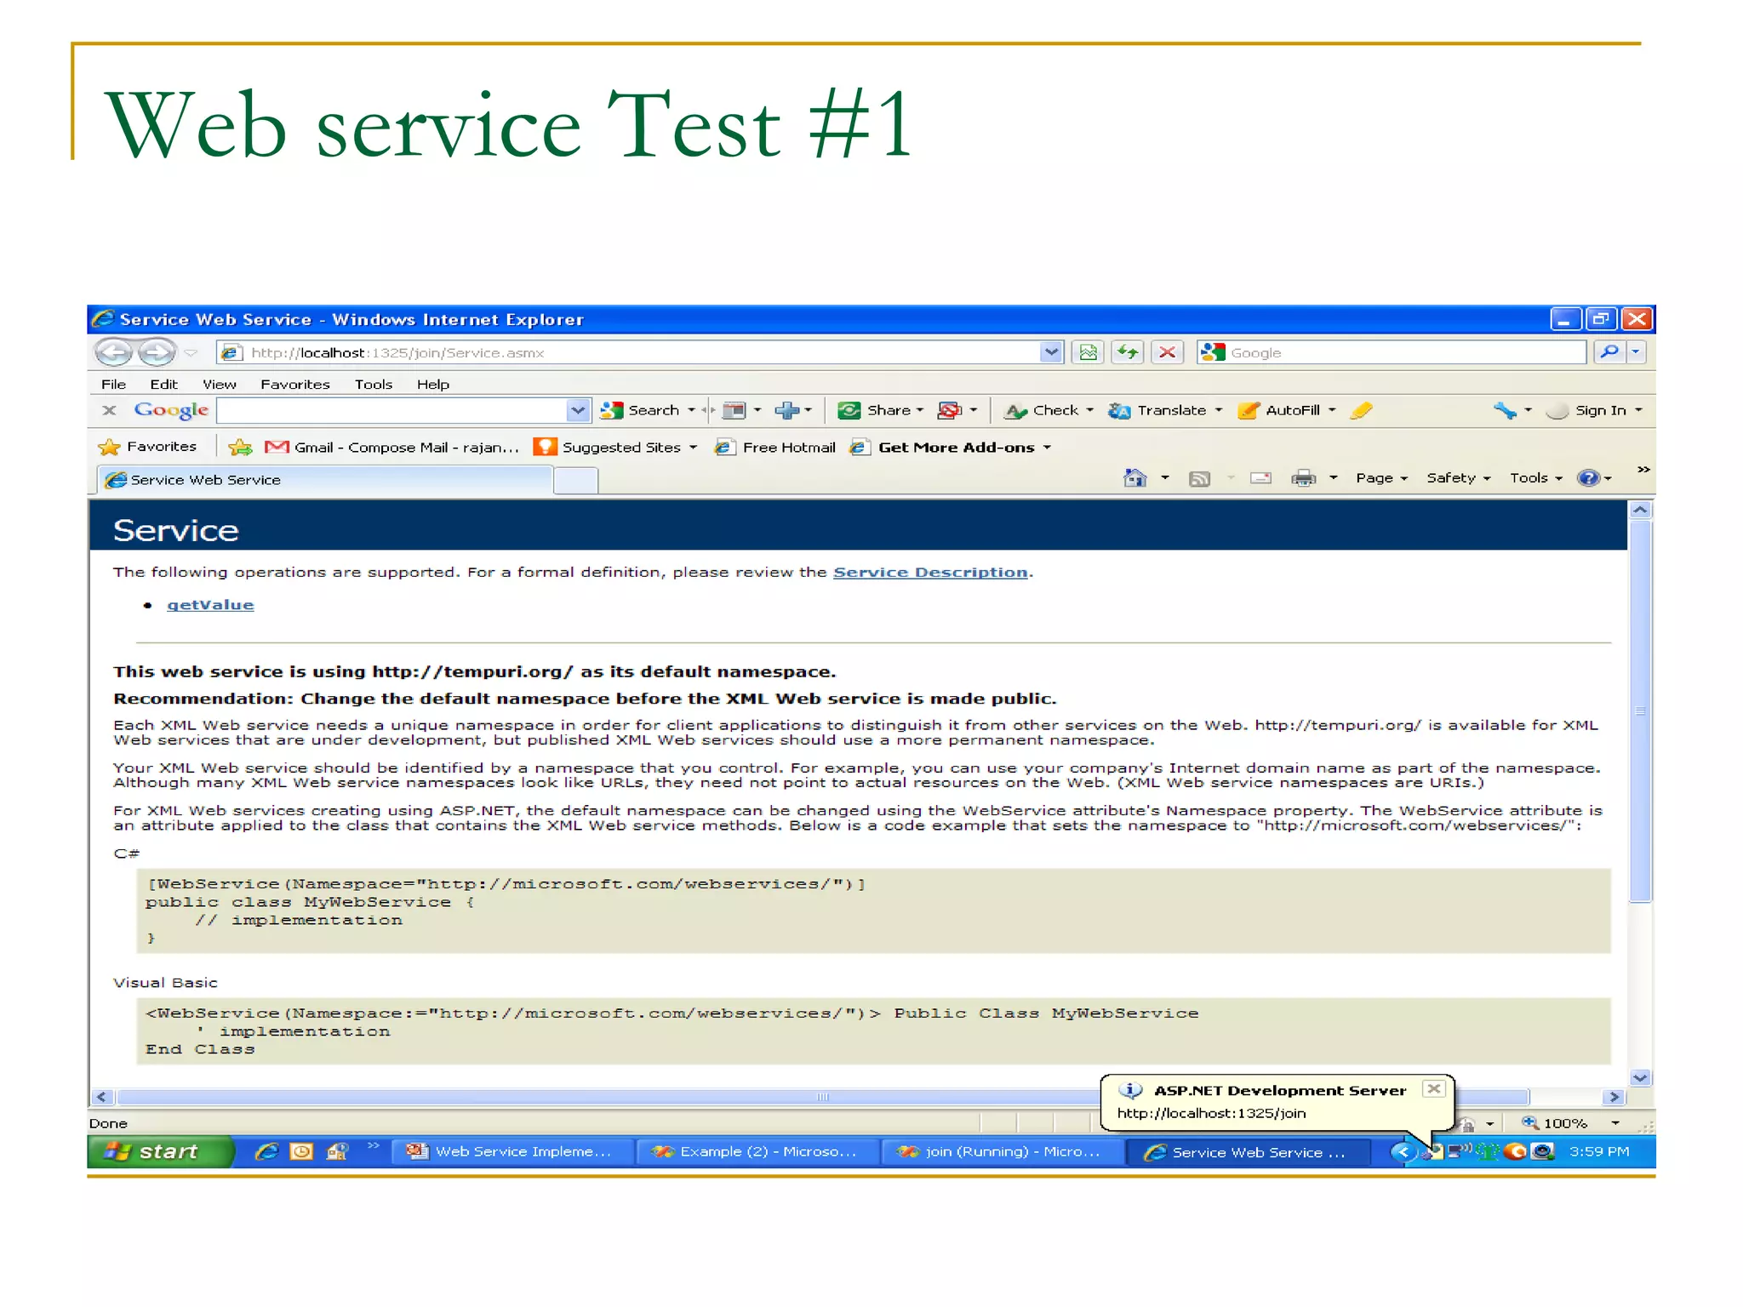This screenshot has width=1743, height=1307.
Task: Click the address bar URL field
Action: (x=628, y=352)
